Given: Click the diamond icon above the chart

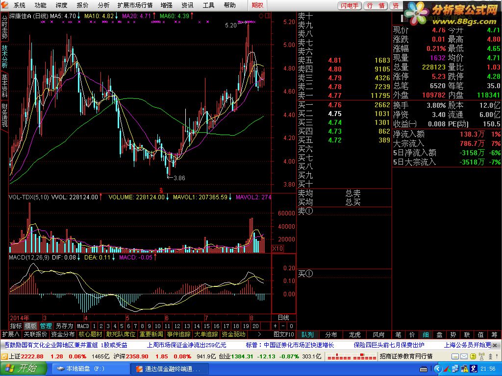Looking at the screenshot, I should (261, 16).
